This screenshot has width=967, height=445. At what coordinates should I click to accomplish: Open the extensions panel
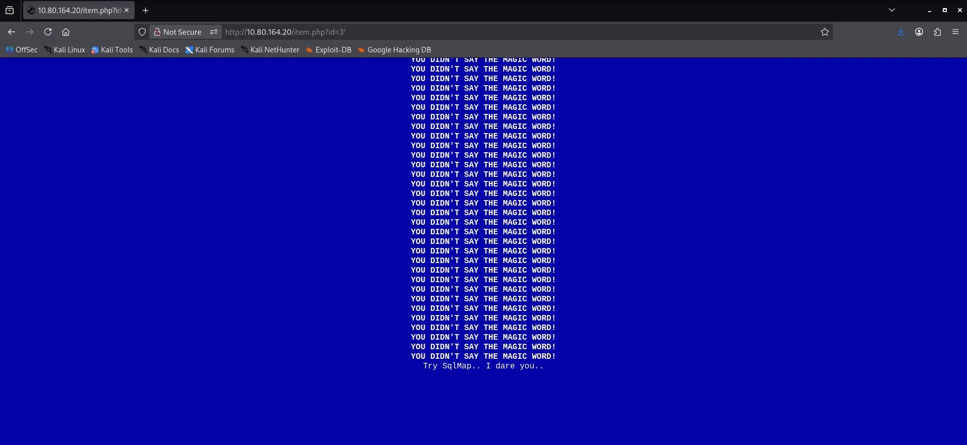937,32
